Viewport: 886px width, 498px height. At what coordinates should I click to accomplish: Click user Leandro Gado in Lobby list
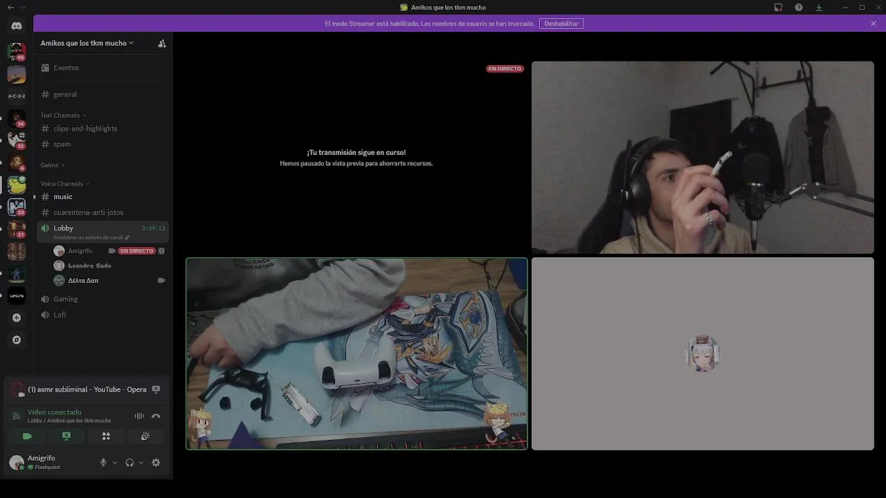point(90,266)
